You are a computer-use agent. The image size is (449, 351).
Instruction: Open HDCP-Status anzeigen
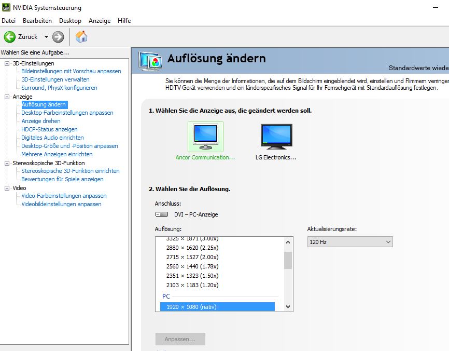[50, 129]
